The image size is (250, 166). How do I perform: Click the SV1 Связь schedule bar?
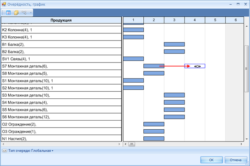click(x=133, y=59)
